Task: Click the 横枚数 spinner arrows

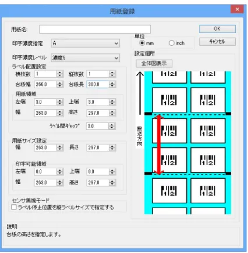Action: (60, 74)
